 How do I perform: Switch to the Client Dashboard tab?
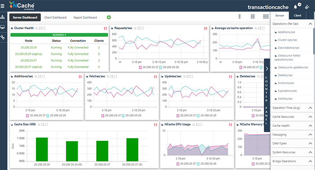tap(55, 18)
